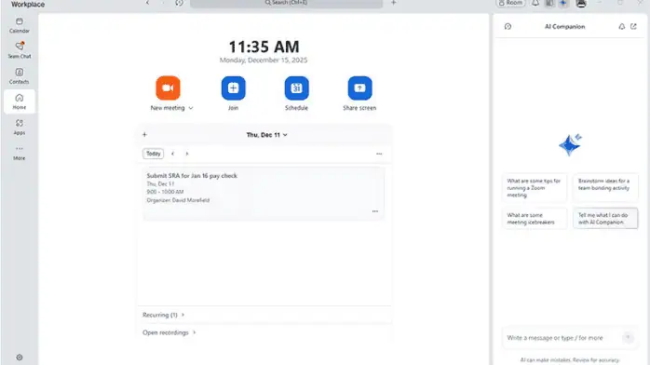This screenshot has width=650, height=365.
Task: Open Contacts in the sidebar
Action: pyautogui.click(x=19, y=75)
